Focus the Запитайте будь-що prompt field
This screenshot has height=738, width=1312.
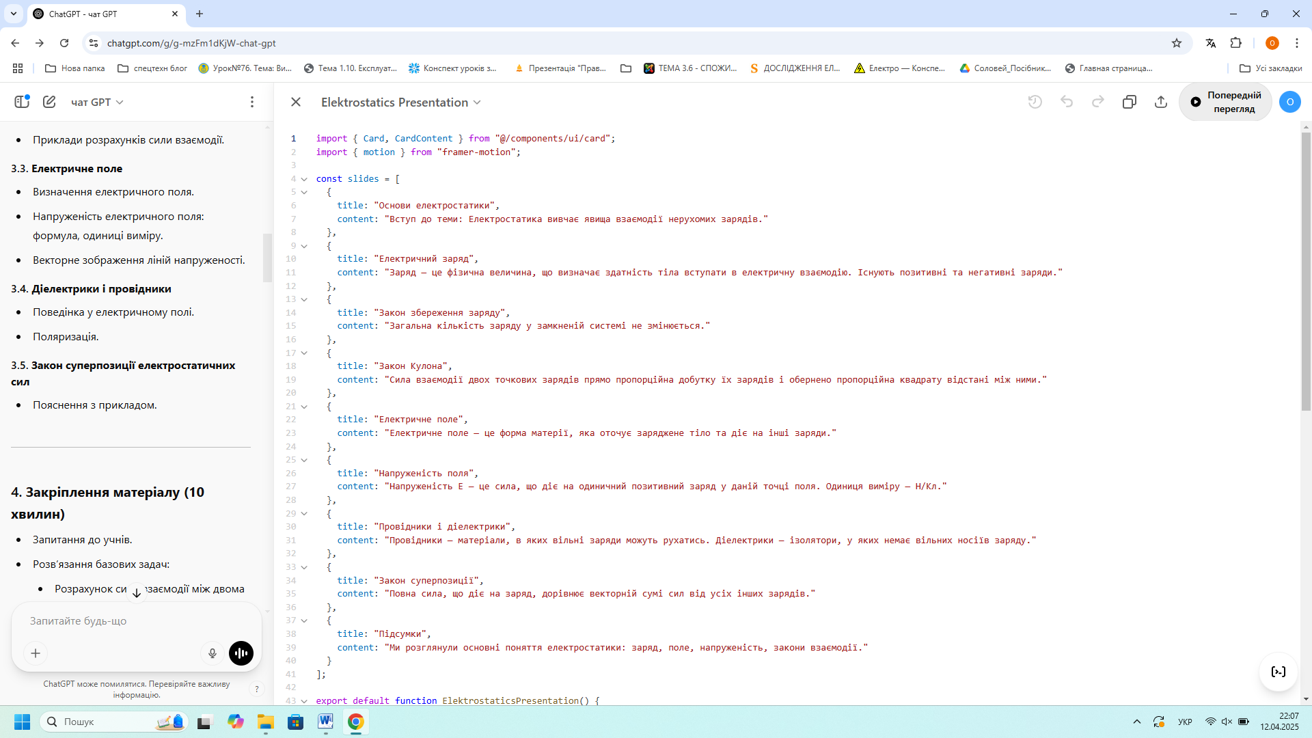137,621
